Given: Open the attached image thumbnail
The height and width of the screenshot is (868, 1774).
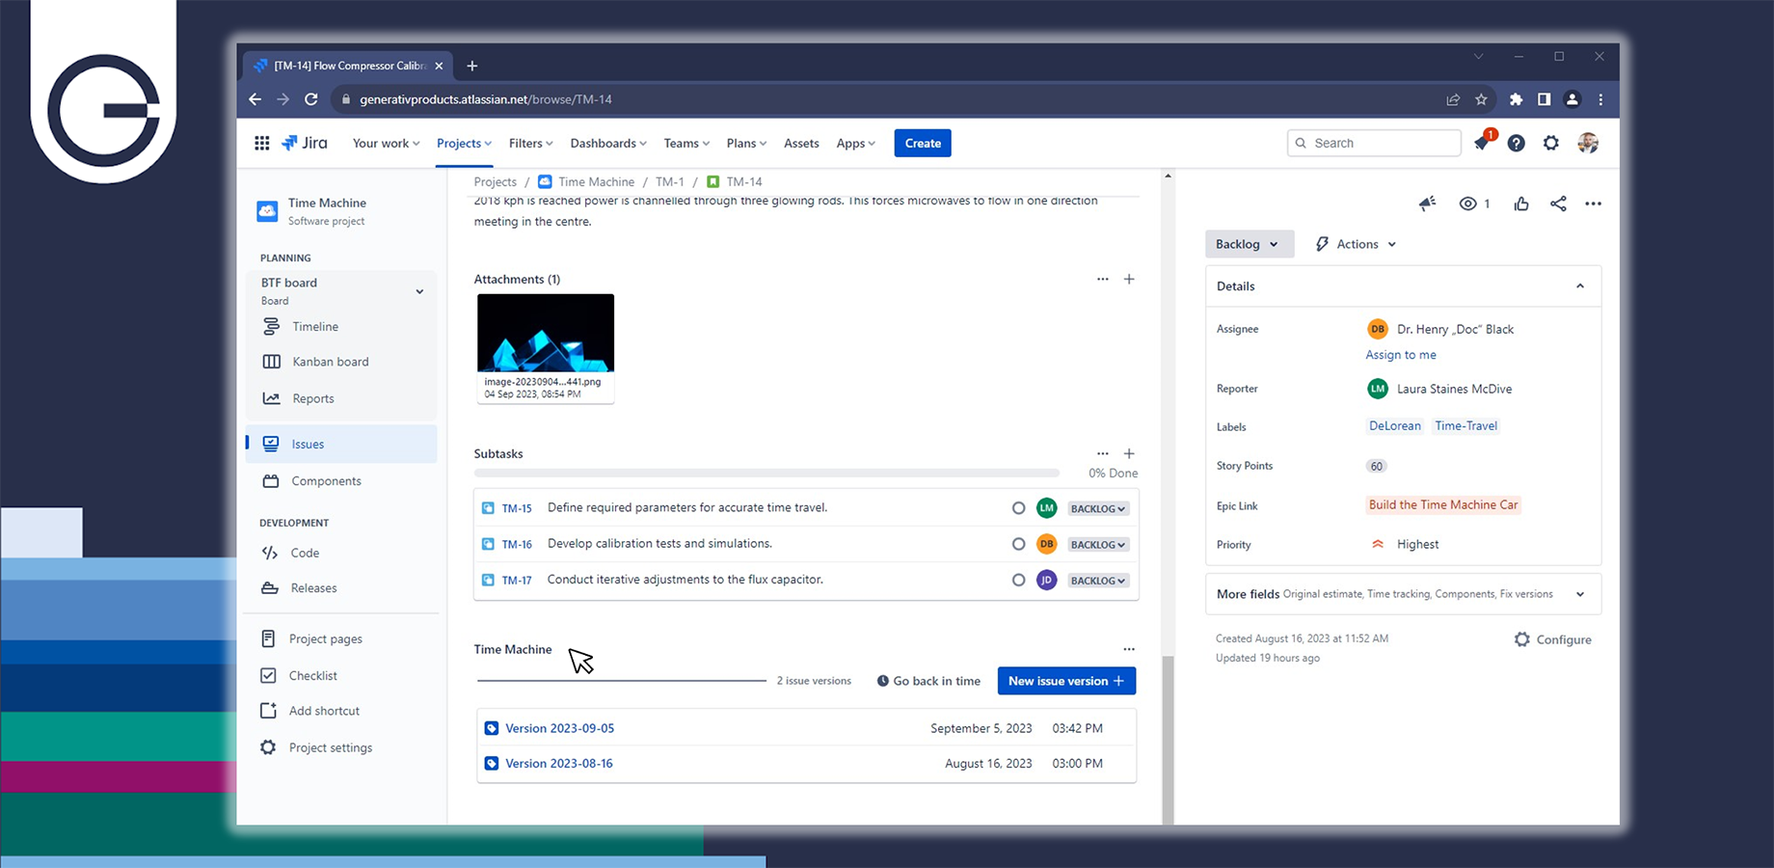Looking at the screenshot, I should [546, 334].
